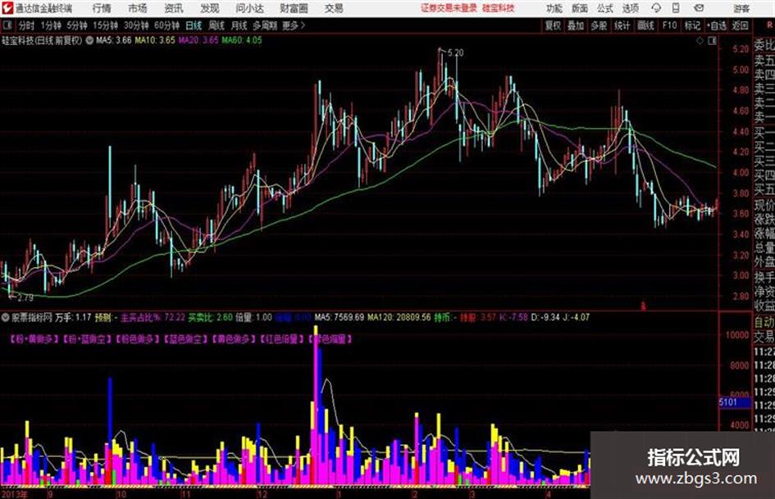Click the mobile phone icon

pos(676,8)
